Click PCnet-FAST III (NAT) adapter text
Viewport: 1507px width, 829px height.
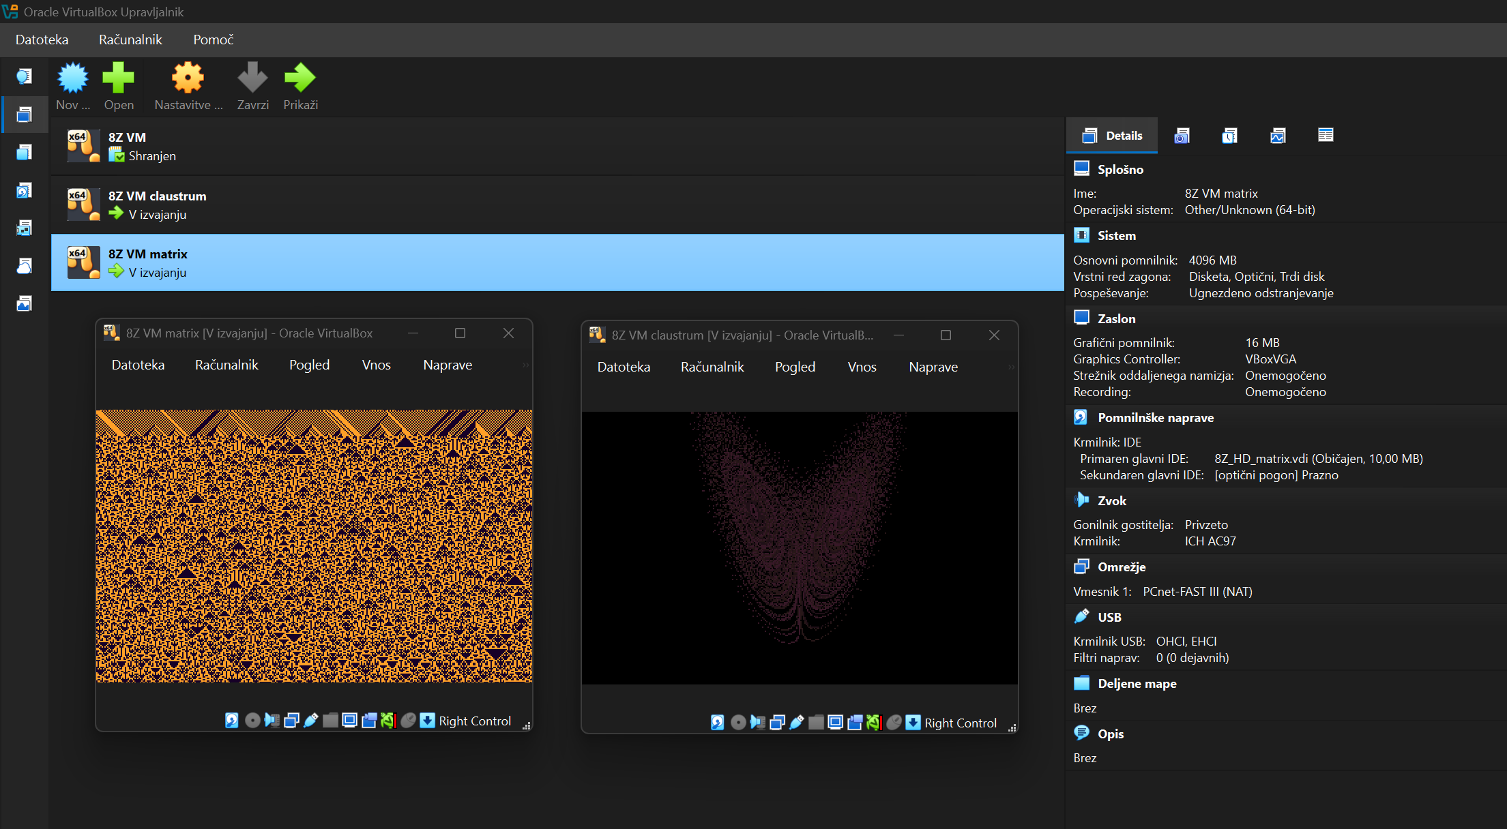pyautogui.click(x=1197, y=592)
